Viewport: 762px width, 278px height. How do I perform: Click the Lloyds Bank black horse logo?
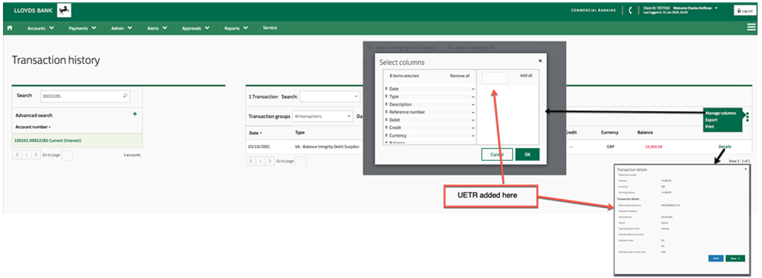(63, 10)
